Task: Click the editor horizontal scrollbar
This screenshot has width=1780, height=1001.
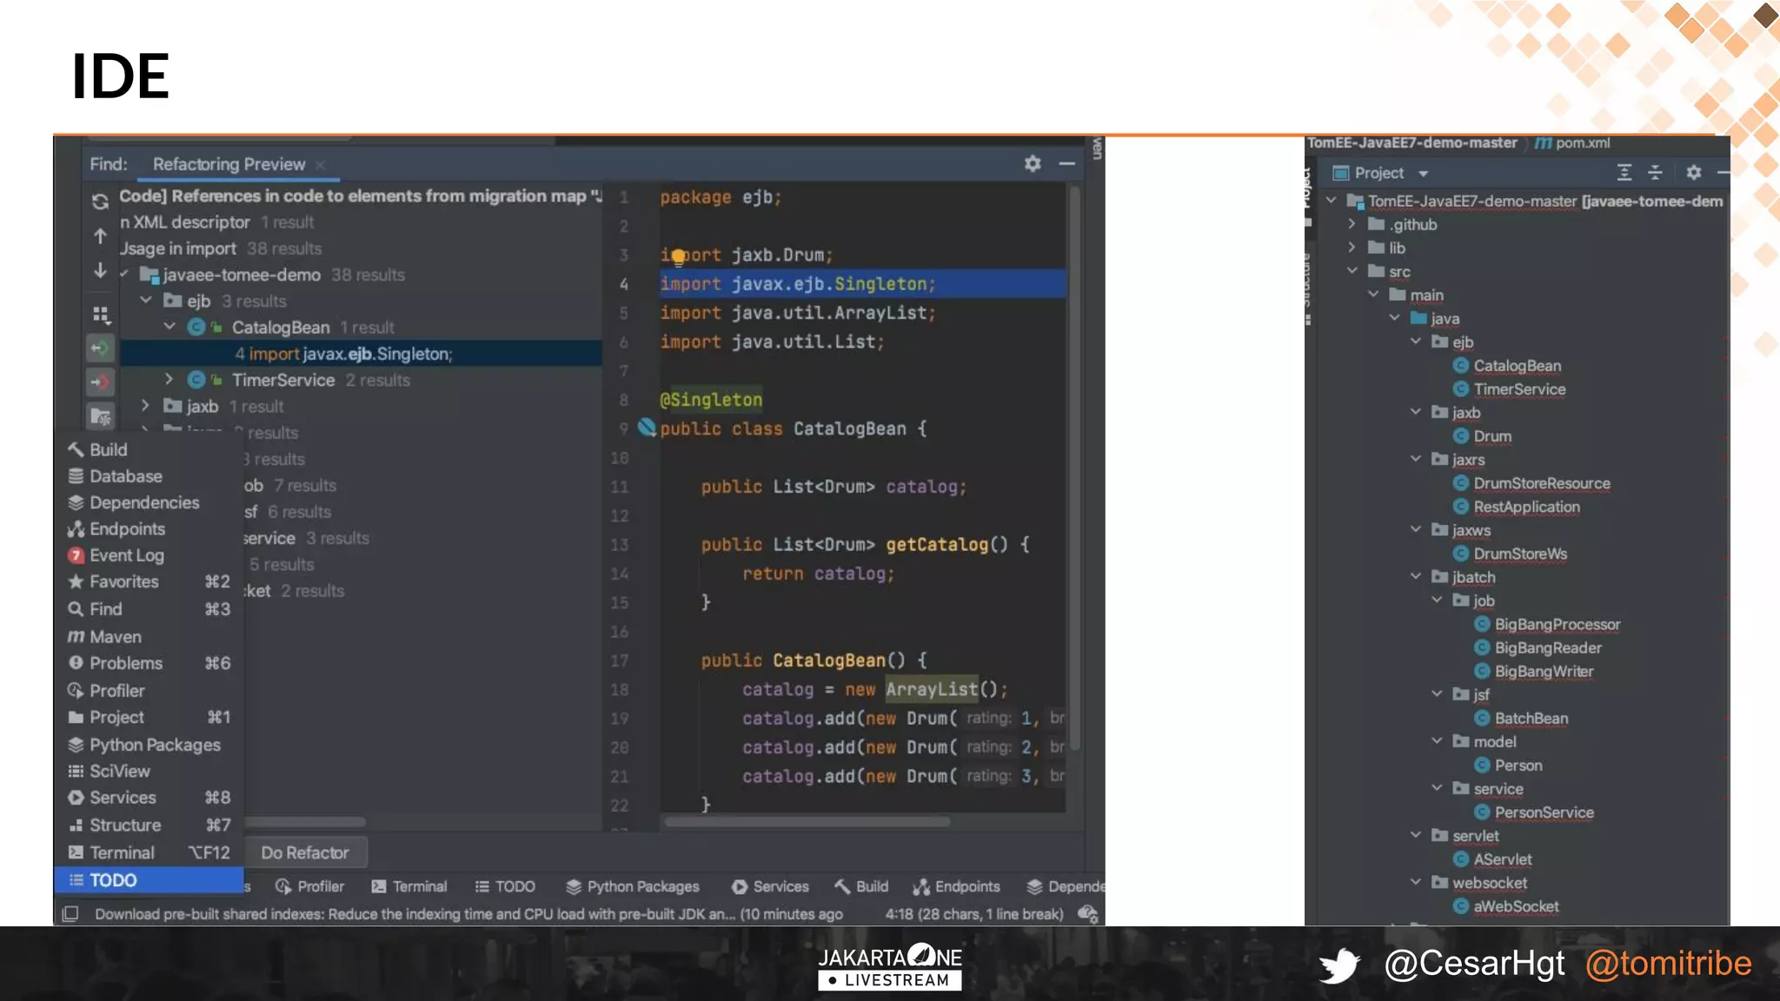Action: 807,821
